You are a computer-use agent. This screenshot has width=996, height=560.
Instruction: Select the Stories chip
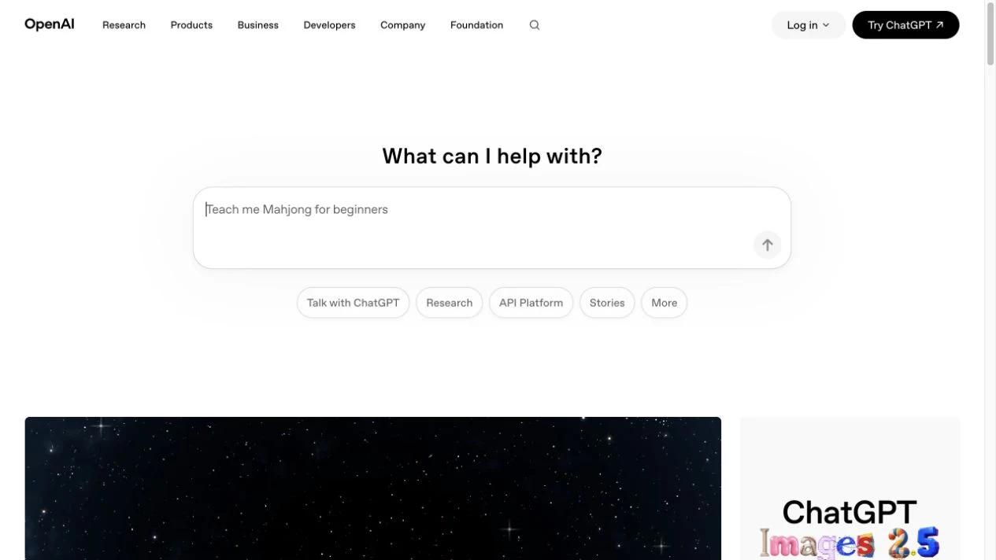point(607,303)
